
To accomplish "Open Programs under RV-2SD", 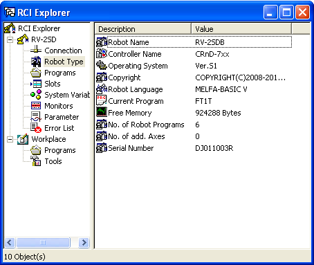I will 60,73.
